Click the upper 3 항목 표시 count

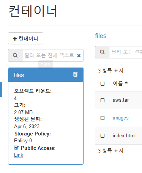click(110, 71)
